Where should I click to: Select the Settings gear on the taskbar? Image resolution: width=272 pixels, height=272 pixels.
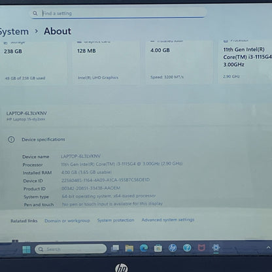click(x=216, y=248)
